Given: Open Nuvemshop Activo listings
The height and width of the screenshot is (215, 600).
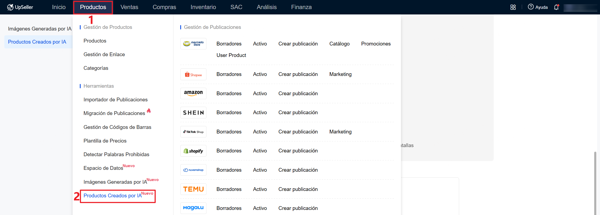Looking at the screenshot, I should coord(260,170).
